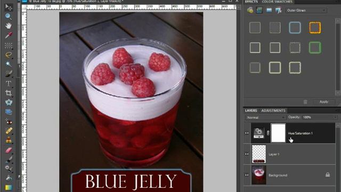Choose the green outer glow style
341x192 pixels.
tap(315, 47)
